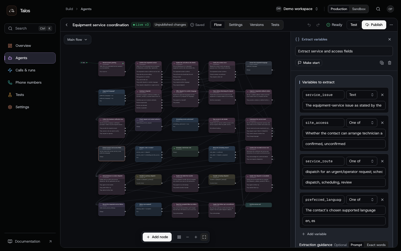Viewport: 401px width, 251px height.
Task: Remove the preferred_language variable
Action: point(382,200)
